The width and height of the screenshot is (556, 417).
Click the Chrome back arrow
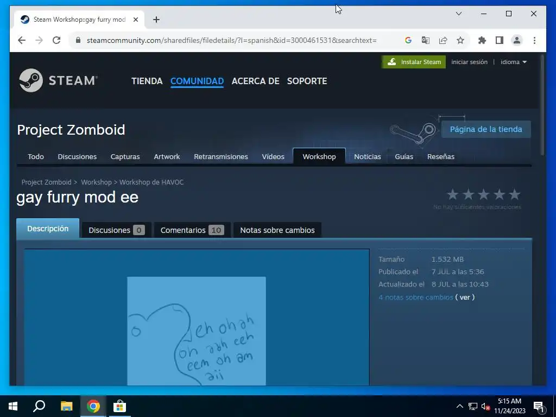point(22,40)
